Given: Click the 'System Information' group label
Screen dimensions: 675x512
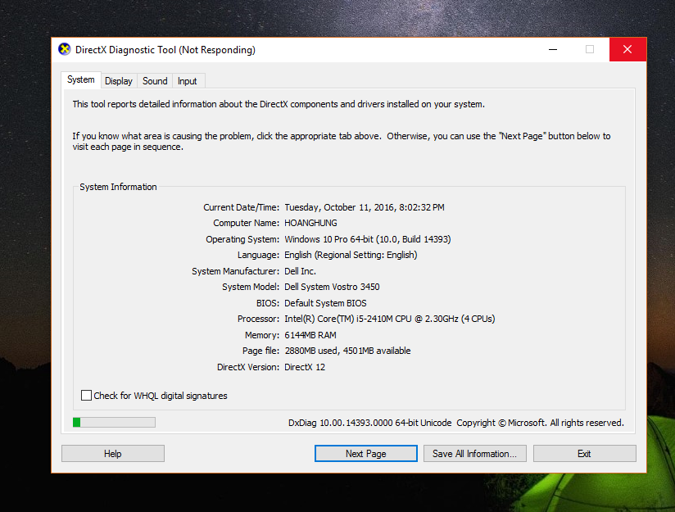Looking at the screenshot, I should [118, 187].
